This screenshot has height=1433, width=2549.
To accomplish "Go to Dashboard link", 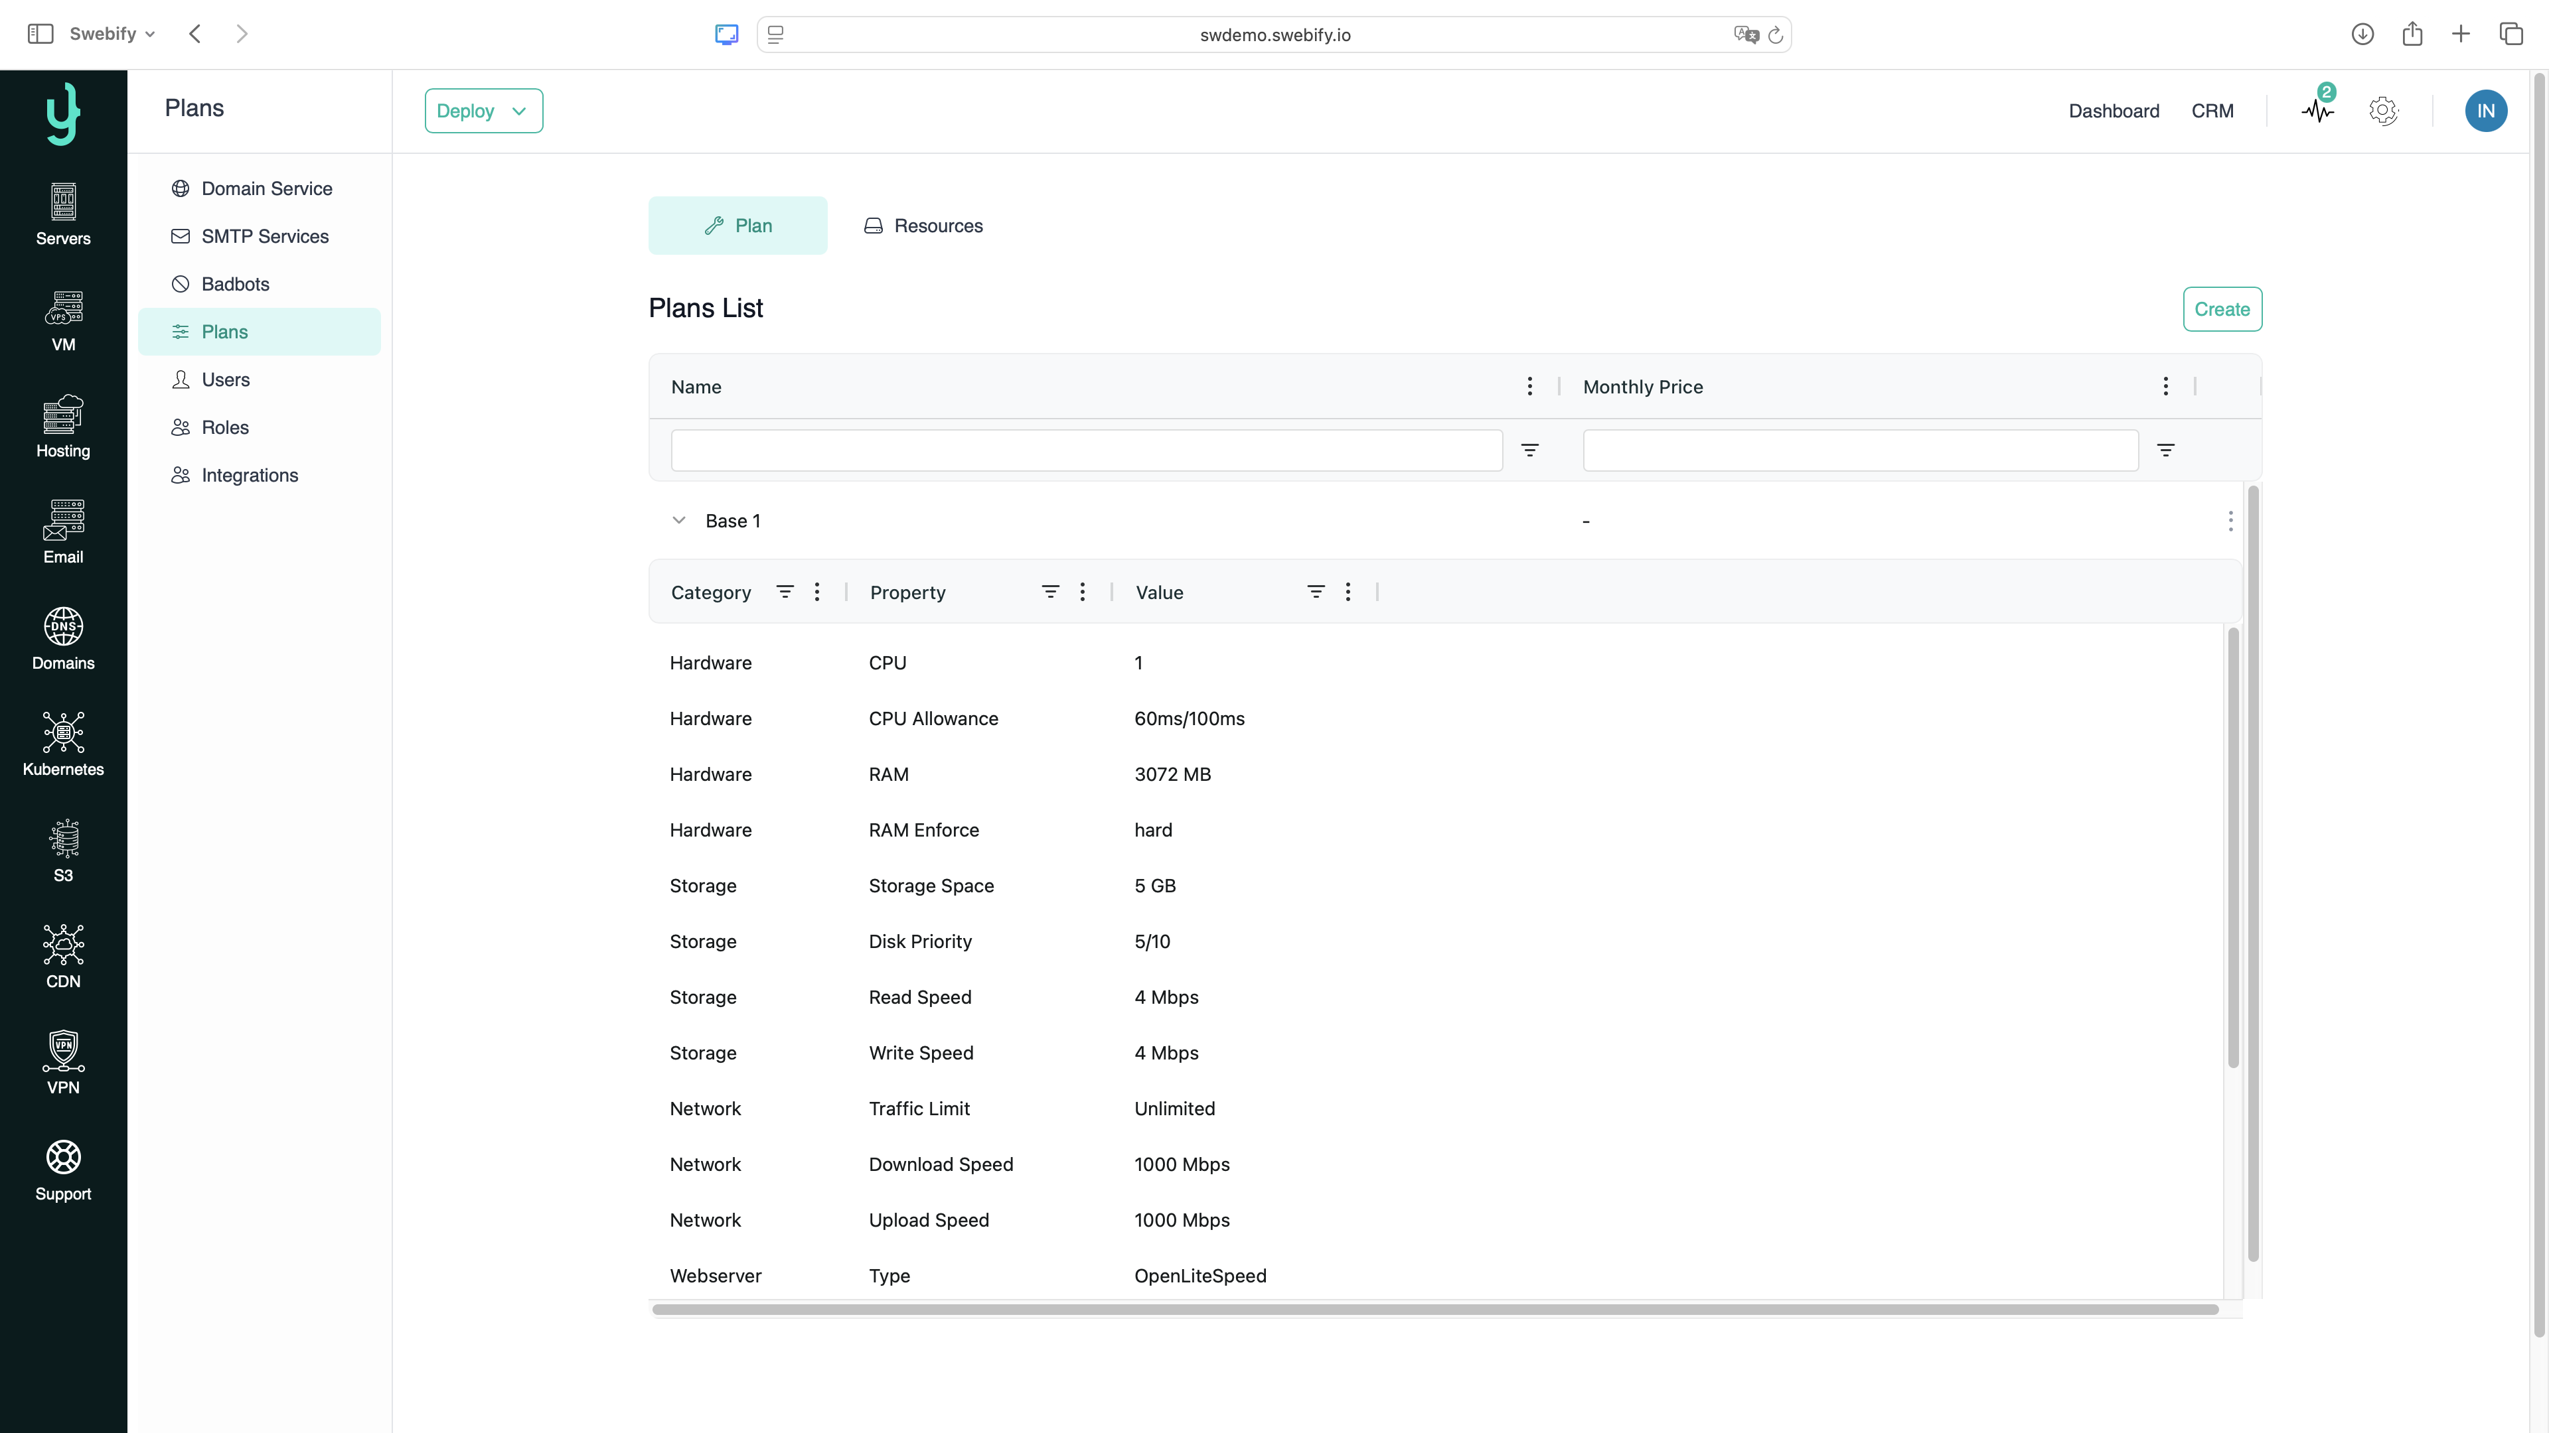I will 2114,111.
